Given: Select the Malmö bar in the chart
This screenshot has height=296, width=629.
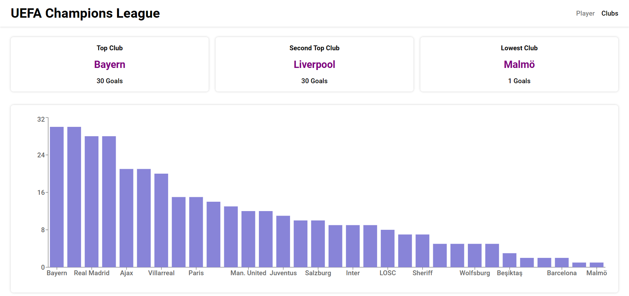Looking at the screenshot, I should pyautogui.click(x=596, y=265).
